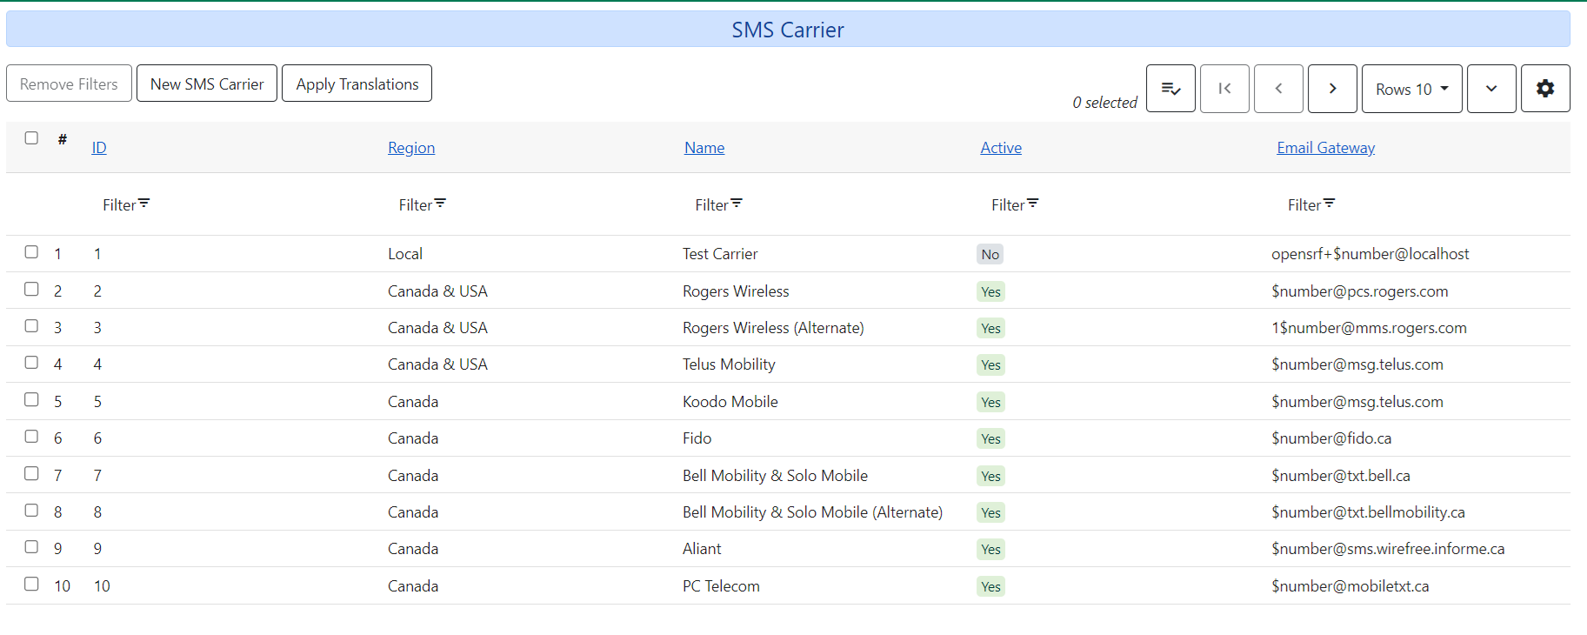Click the Apply Translations button
Viewport: 1587px width, 635px height.
point(357,84)
